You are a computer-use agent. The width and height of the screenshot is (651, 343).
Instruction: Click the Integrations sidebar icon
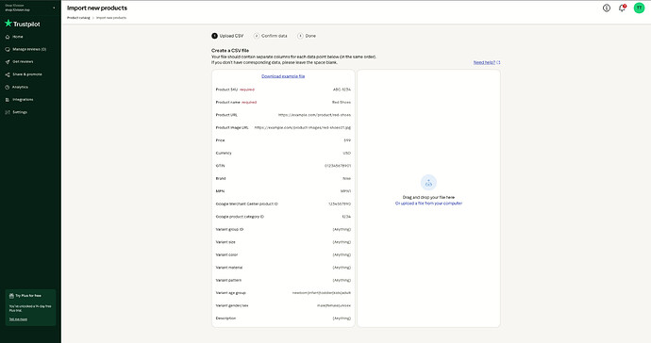point(8,100)
